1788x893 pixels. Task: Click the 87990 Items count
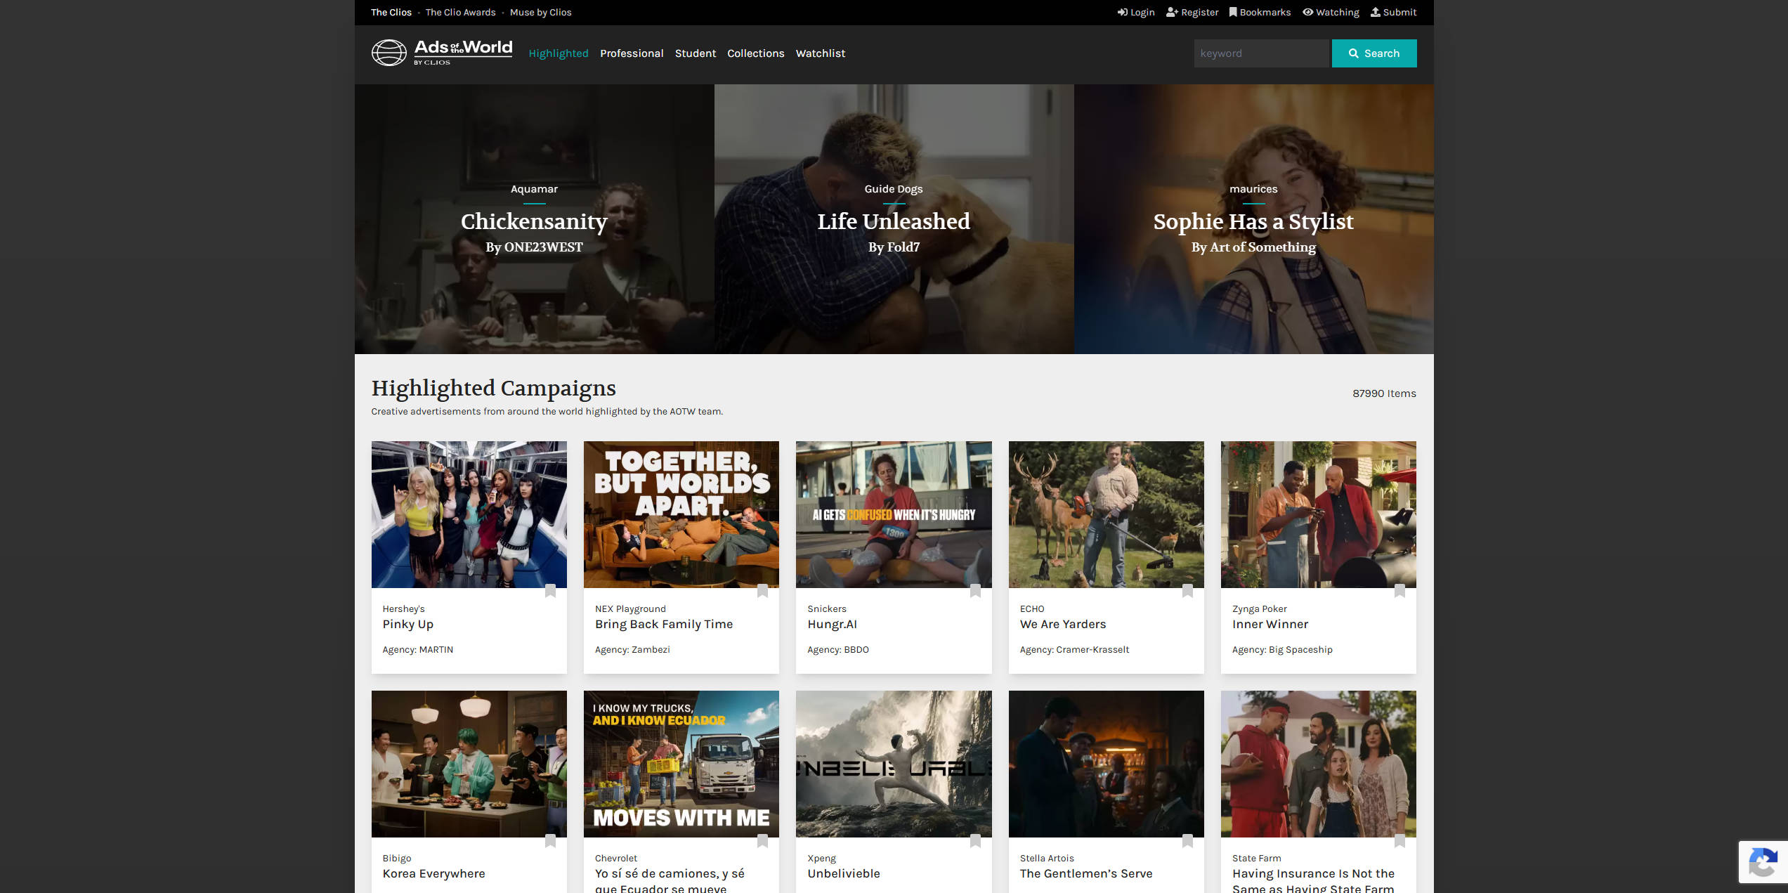click(1384, 393)
